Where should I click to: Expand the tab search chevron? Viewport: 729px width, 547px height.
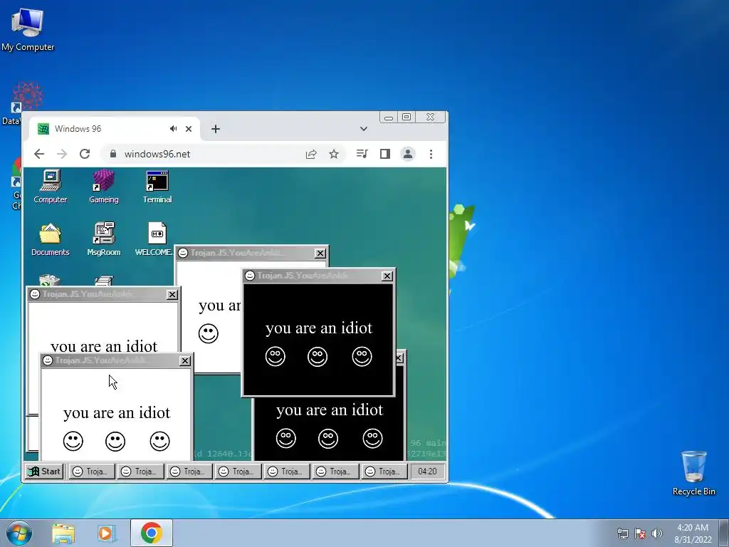(364, 129)
